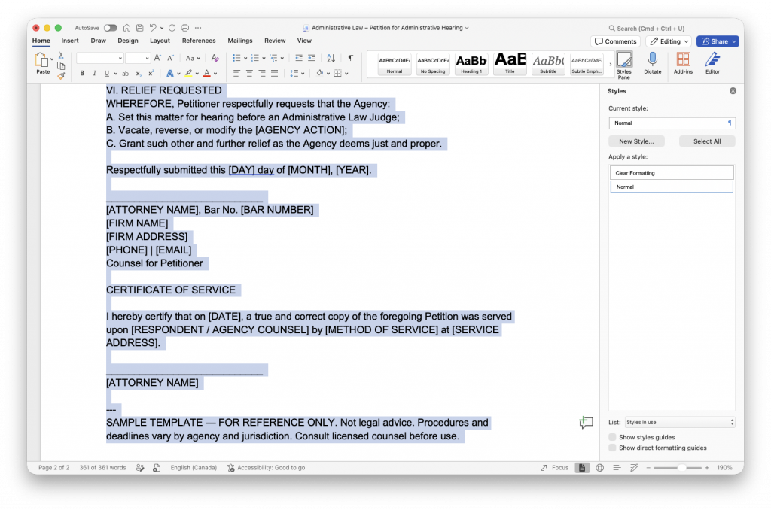Choose Clear Formatting in style list
This screenshot has width=771, height=510.
pos(672,173)
